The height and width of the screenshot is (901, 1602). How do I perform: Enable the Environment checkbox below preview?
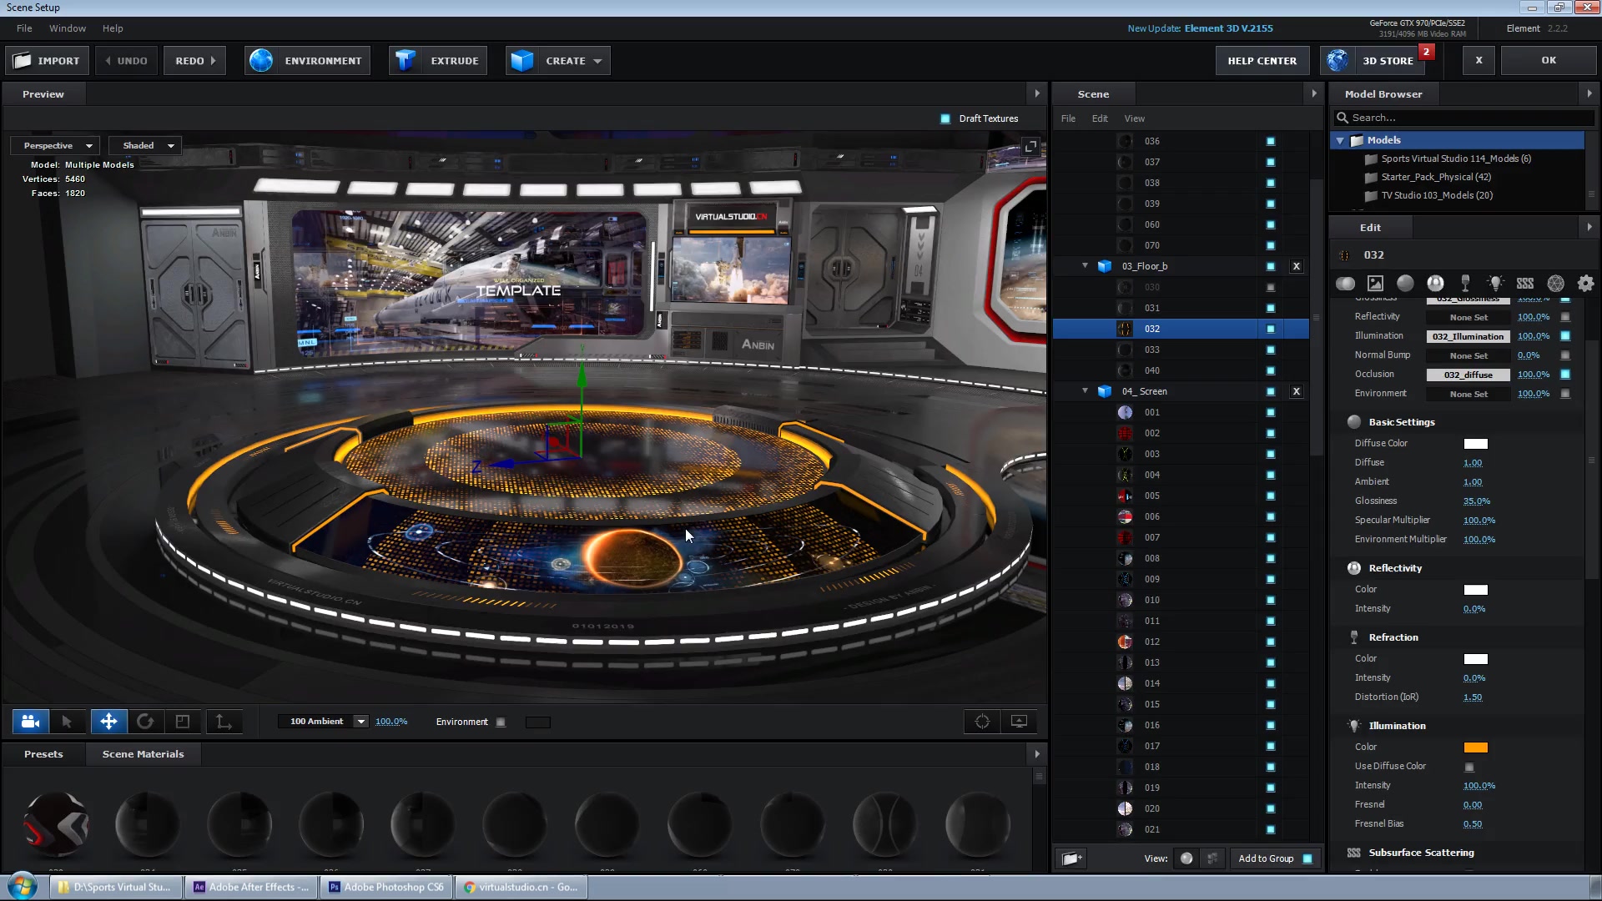[x=501, y=722]
